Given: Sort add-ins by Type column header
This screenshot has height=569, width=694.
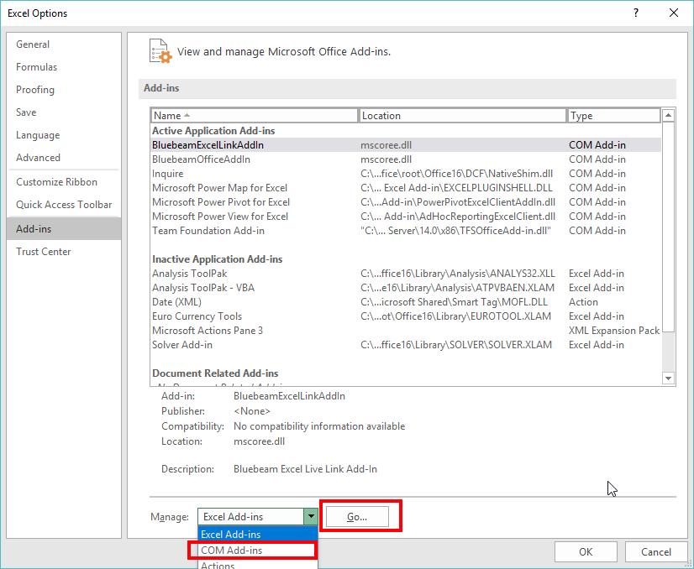Looking at the screenshot, I should click(x=614, y=115).
